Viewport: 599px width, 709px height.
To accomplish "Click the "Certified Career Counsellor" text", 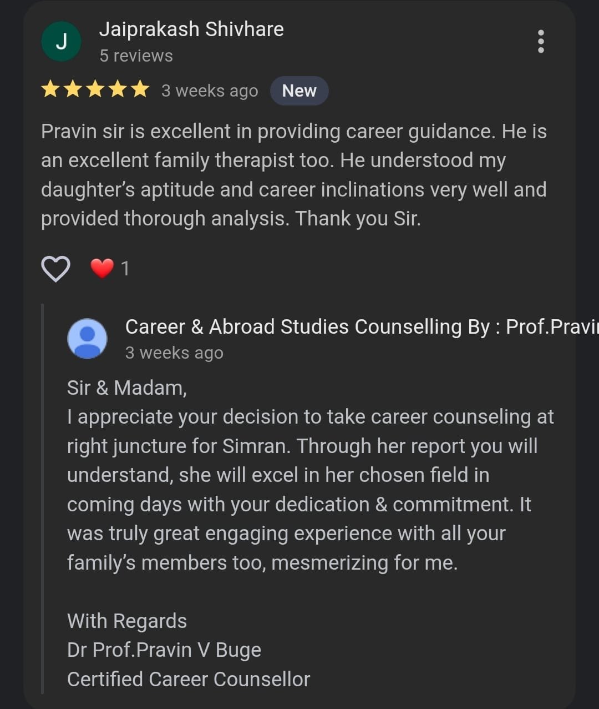I will pyautogui.click(x=189, y=679).
